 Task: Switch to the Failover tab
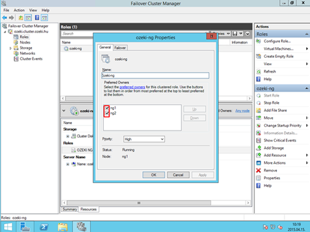[120, 48]
